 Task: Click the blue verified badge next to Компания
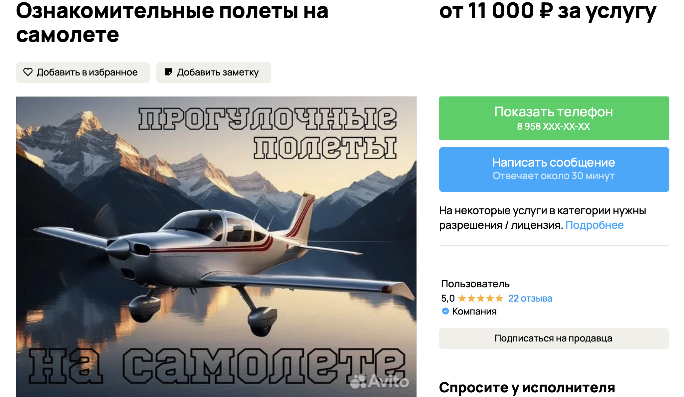[445, 311]
